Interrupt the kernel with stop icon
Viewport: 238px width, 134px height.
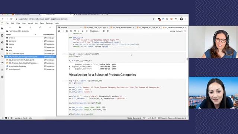83,31
